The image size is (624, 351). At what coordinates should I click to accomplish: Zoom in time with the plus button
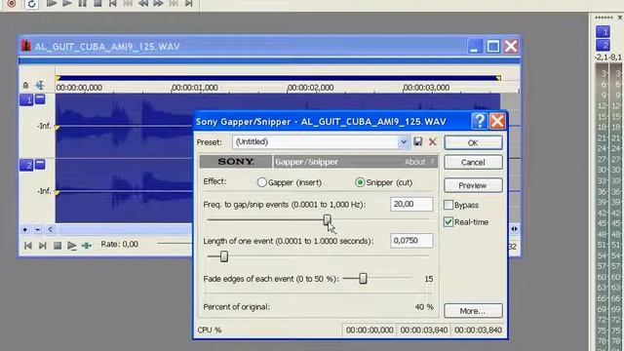click(25, 230)
